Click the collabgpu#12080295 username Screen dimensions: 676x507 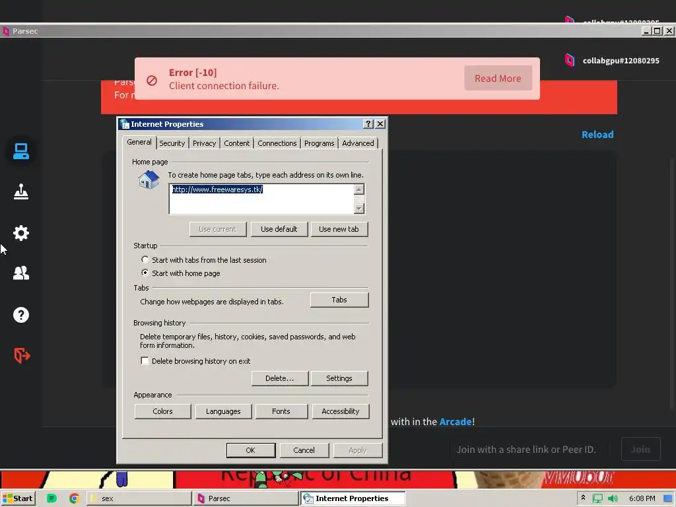(621, 60)
